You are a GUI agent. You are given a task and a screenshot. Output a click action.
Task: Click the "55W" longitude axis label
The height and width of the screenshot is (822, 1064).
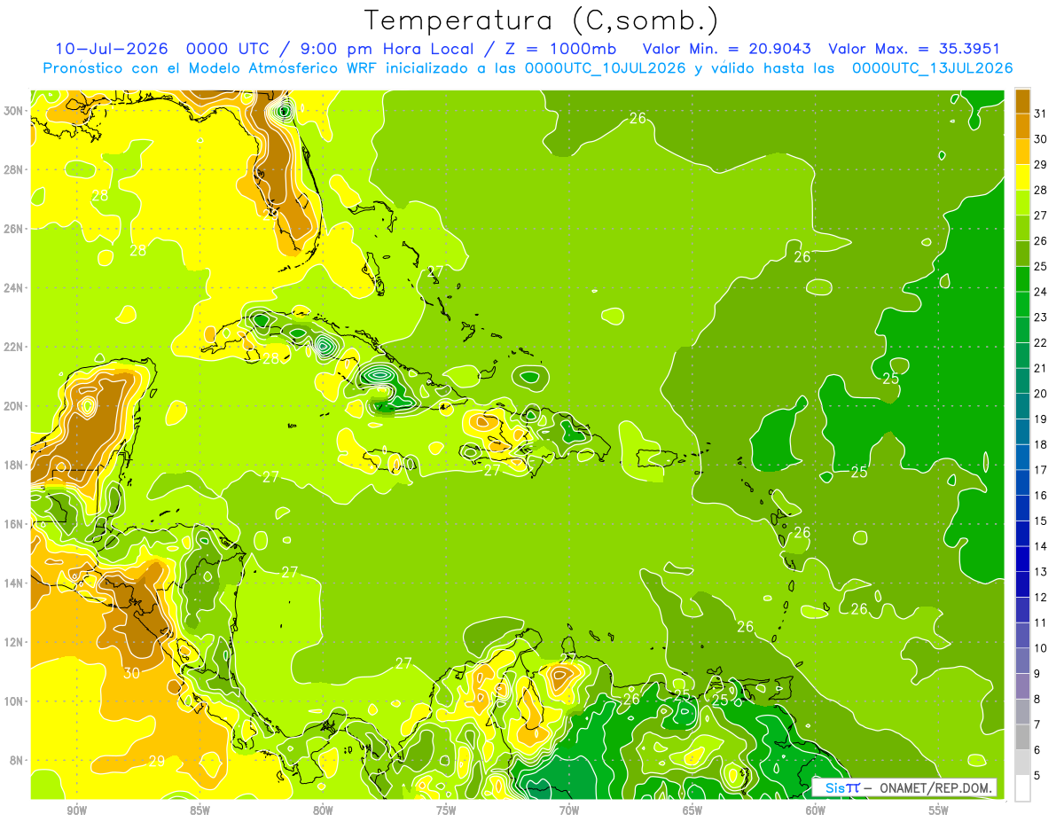click(939, 810)
